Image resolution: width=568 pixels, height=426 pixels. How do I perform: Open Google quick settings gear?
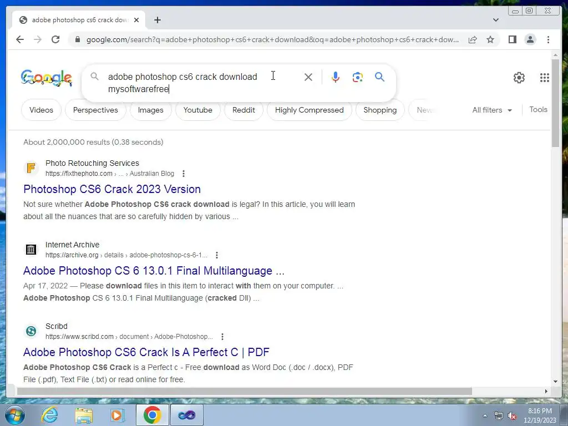point(519,78)
